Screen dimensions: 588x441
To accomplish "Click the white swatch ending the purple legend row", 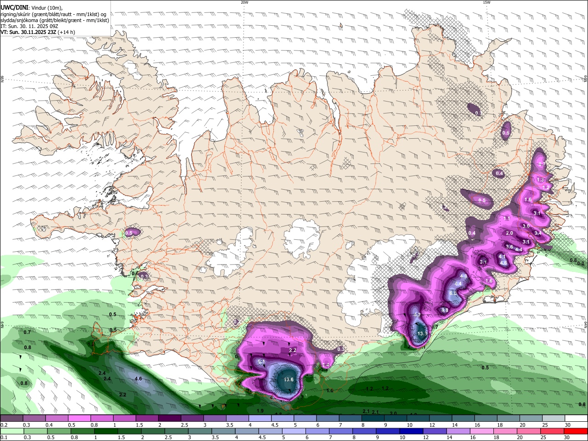I will tap(576, 418).
